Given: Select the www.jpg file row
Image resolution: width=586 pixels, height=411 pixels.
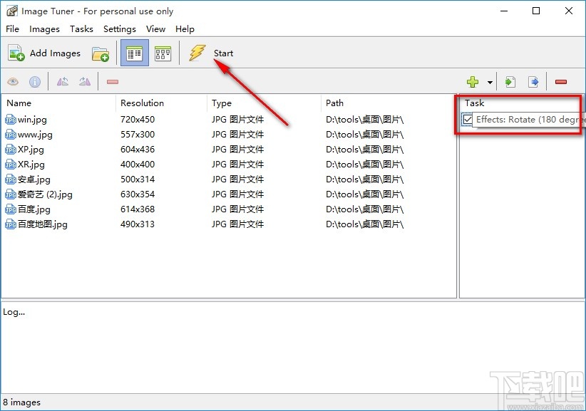Looking at the screenshot, I should [x=229, y=135].
